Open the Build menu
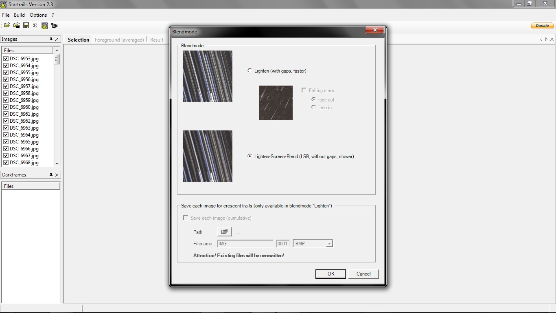This screenshot has width=556, height=313. [20, 15]
